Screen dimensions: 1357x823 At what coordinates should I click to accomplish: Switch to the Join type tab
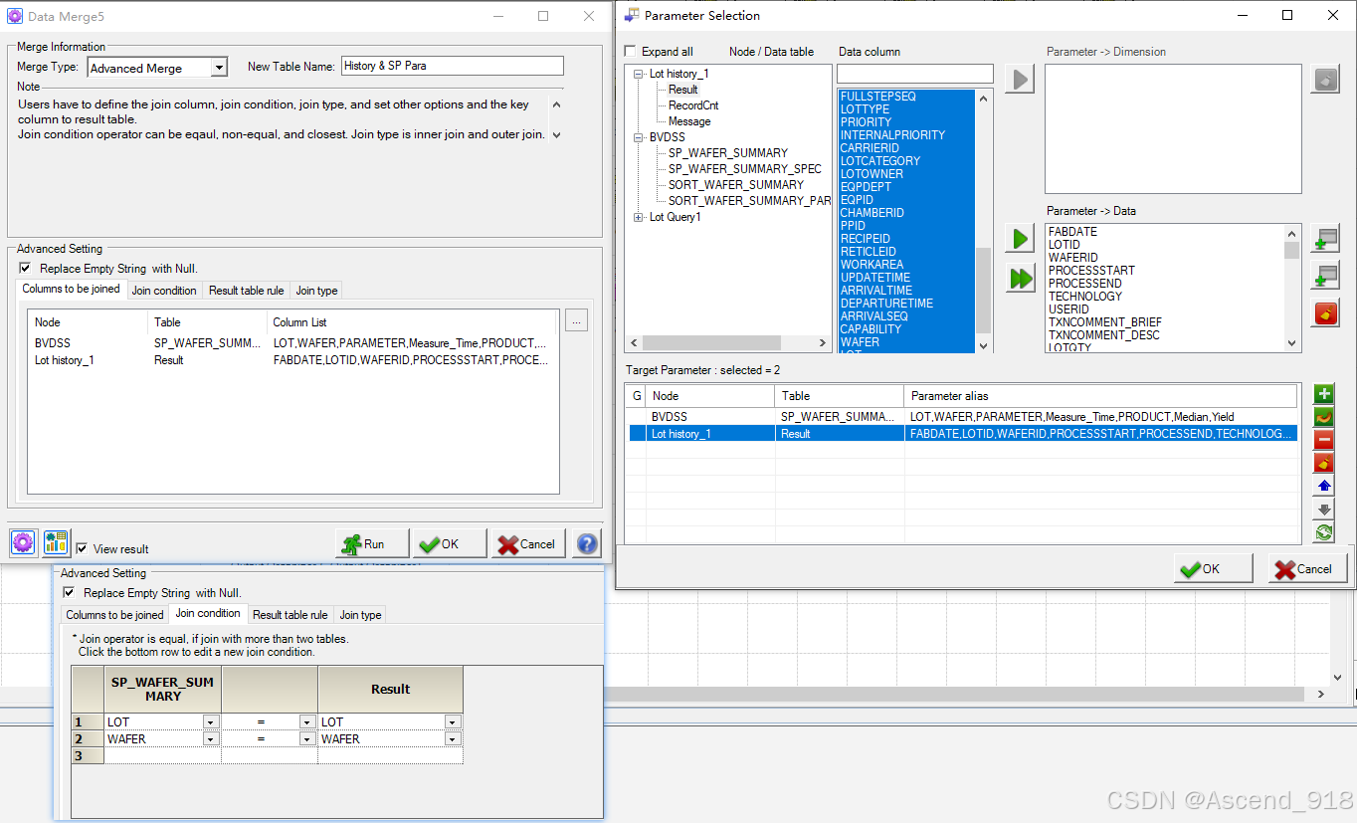[x=315, y=290]
